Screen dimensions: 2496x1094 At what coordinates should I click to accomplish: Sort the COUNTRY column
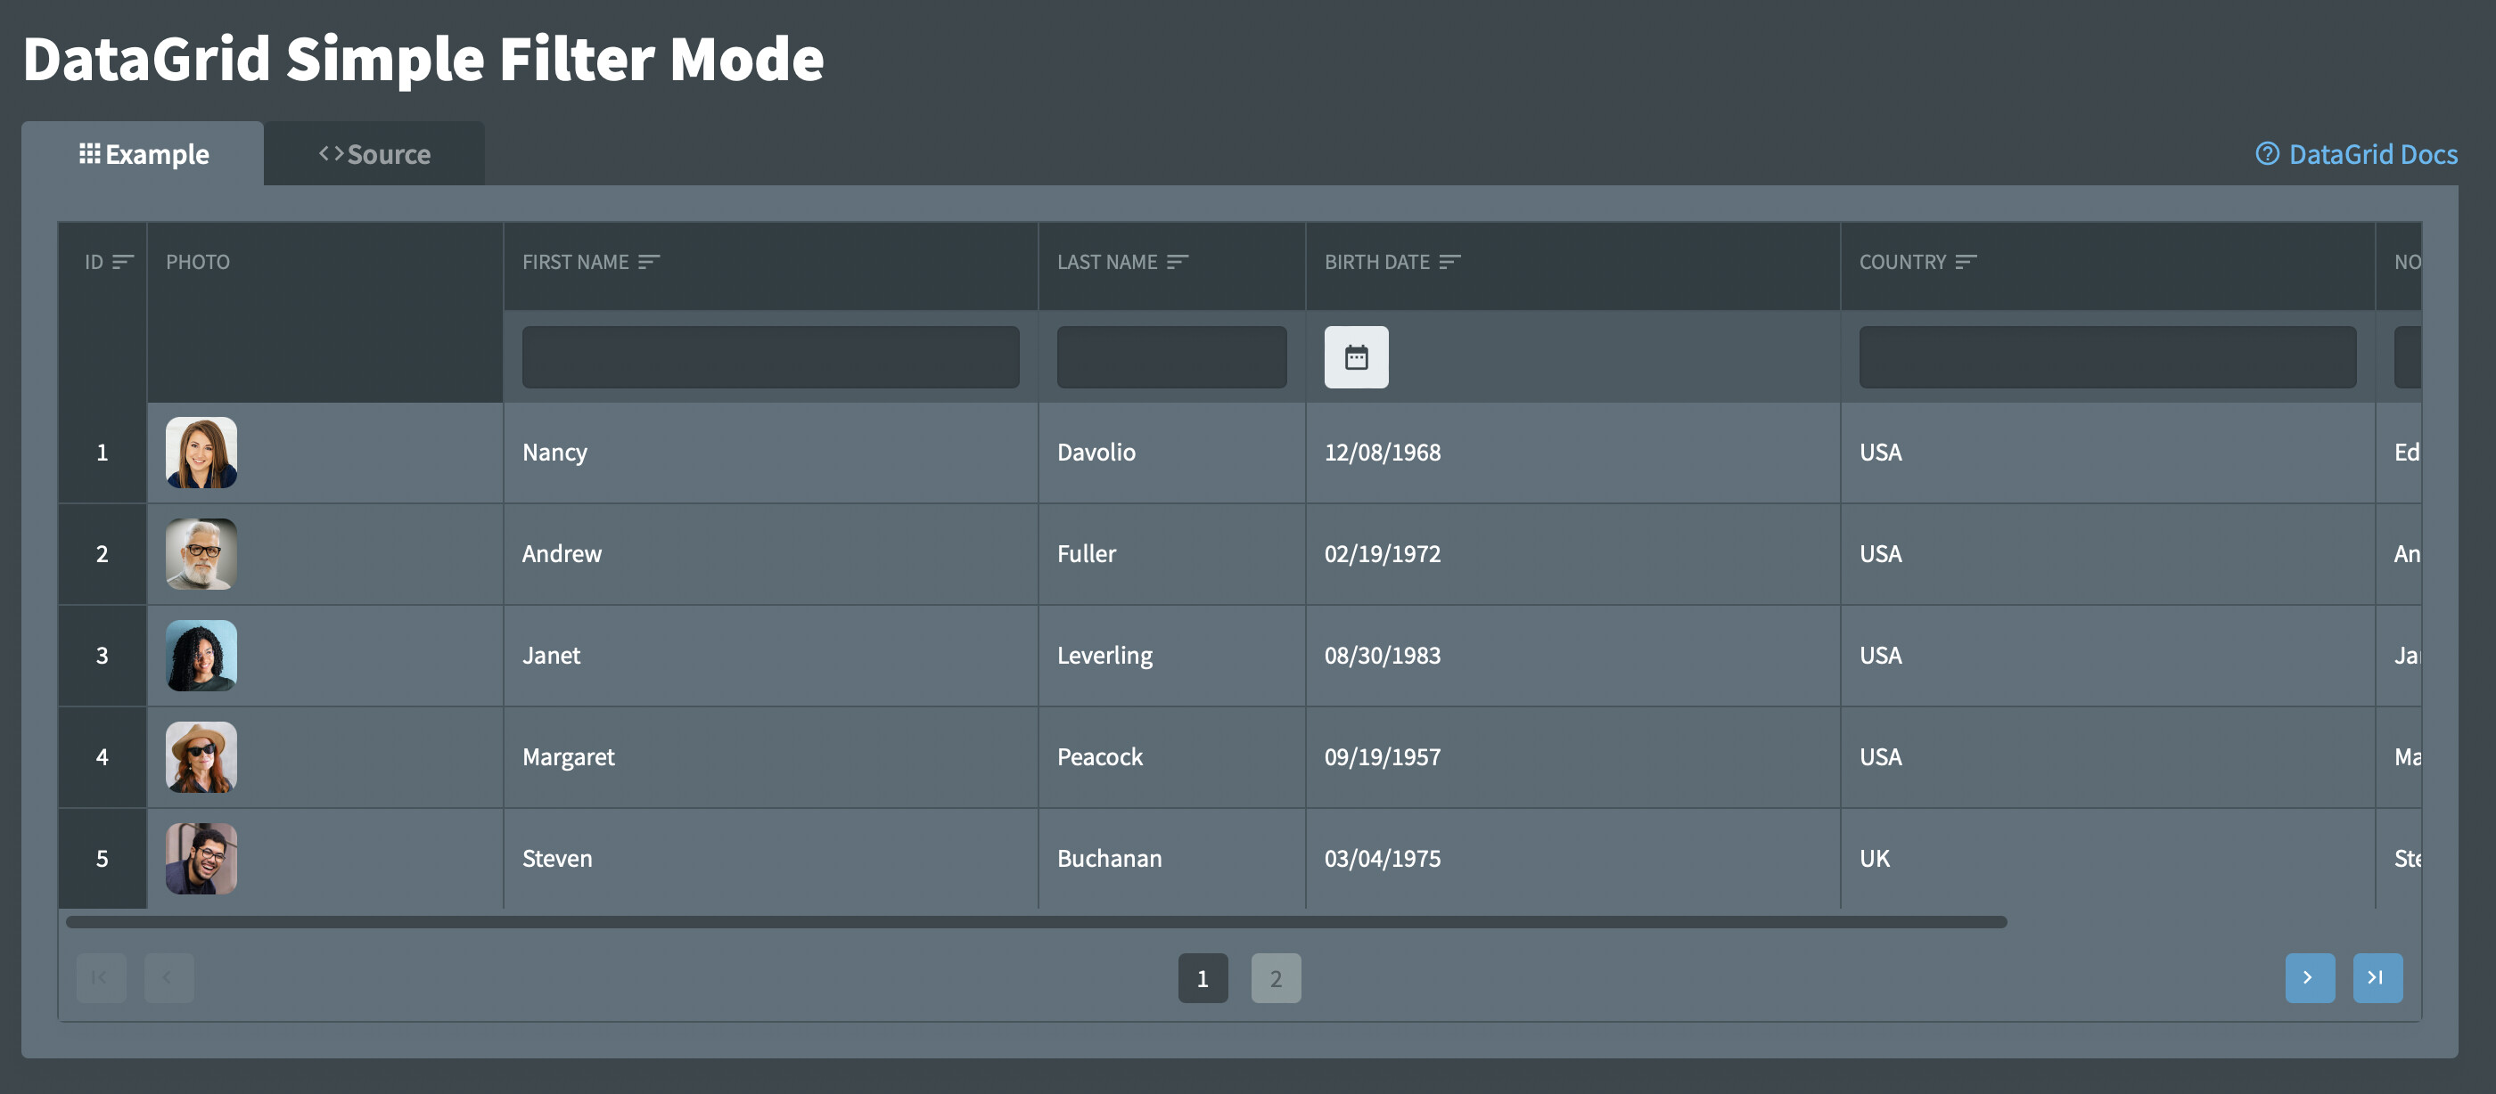[1969, 261]
